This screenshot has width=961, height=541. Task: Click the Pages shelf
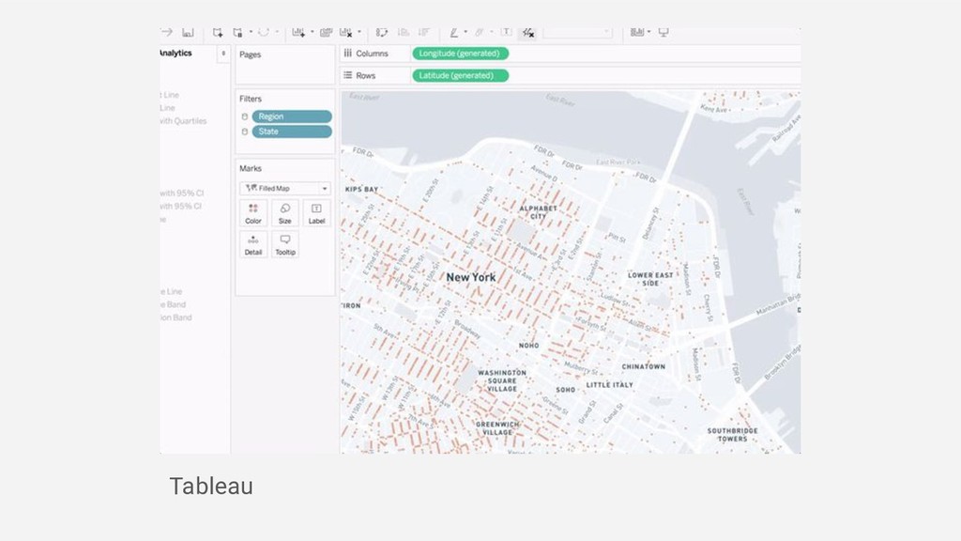tap(285, 65)
